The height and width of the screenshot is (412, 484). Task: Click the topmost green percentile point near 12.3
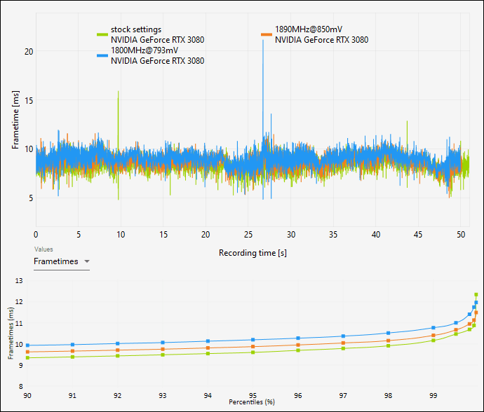click(x=476, y=294)
